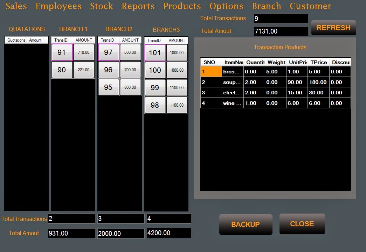The image size is (366, 252).
Task: Open the Customer menu
Action: [310, 6]
